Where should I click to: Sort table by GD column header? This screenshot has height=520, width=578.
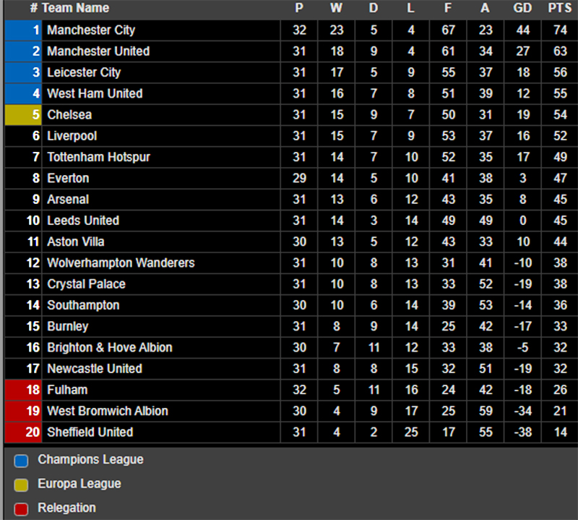pos(522,8)
